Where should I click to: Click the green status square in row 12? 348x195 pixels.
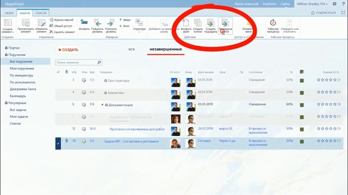[302, 129]
